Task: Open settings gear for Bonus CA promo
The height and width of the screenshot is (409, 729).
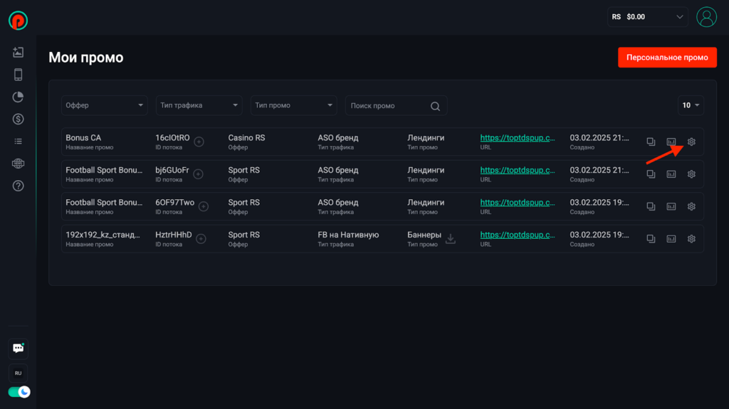Action: pos(691,142)
